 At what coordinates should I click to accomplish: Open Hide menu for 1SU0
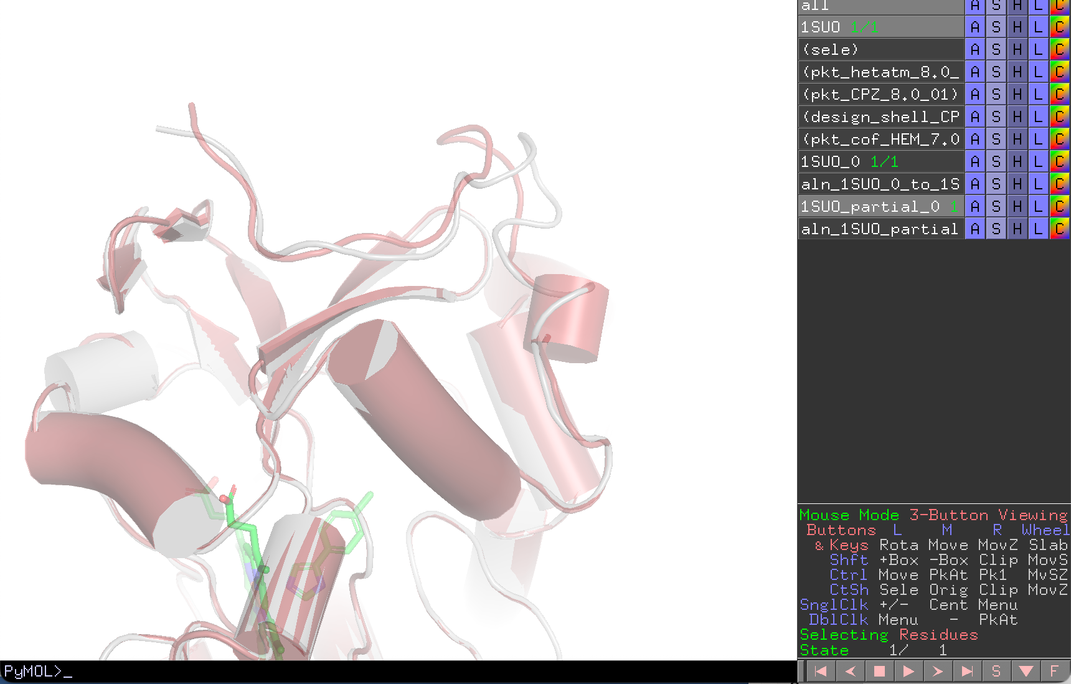click(x=1017, y=27)
